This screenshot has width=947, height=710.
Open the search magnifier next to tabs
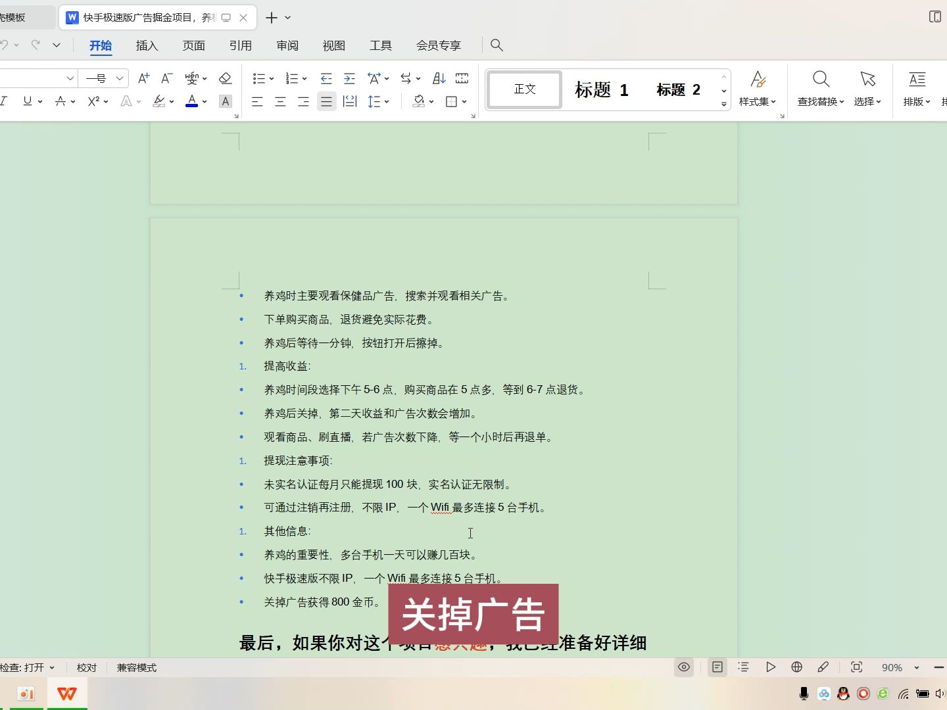[497, 45]
